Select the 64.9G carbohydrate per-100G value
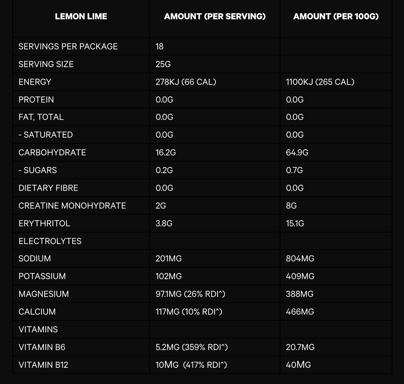Screen dimensions: 404x384 [297, 153]
